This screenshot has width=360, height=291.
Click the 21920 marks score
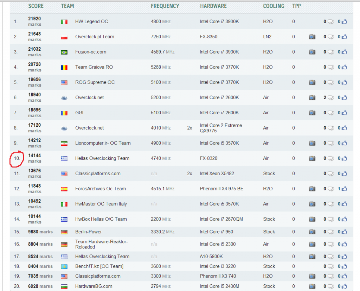pyautogui.click(x=34, y=19)
